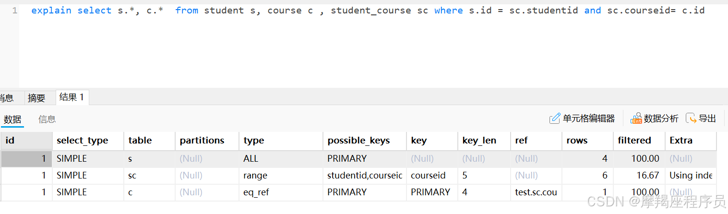This screenshot has height=214, width=728.
Task: Click the possible_keys column header
Action: pyautogui.click(x=358, y=141)
